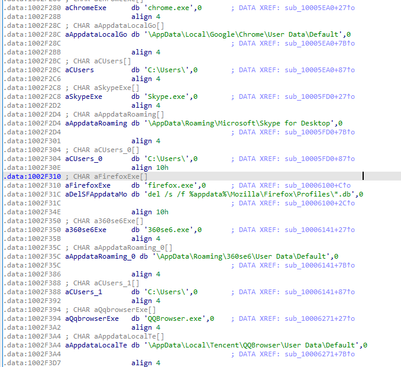Follow the sub_10005EA0+27 cross reference
401x367 pixels.
click(x=319, y=8)
